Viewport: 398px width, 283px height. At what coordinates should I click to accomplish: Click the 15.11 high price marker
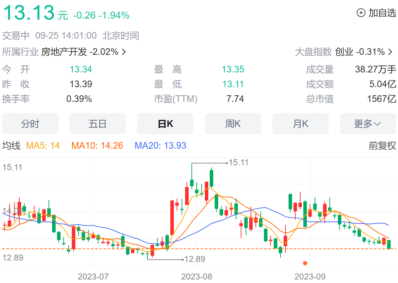point(238,162)
